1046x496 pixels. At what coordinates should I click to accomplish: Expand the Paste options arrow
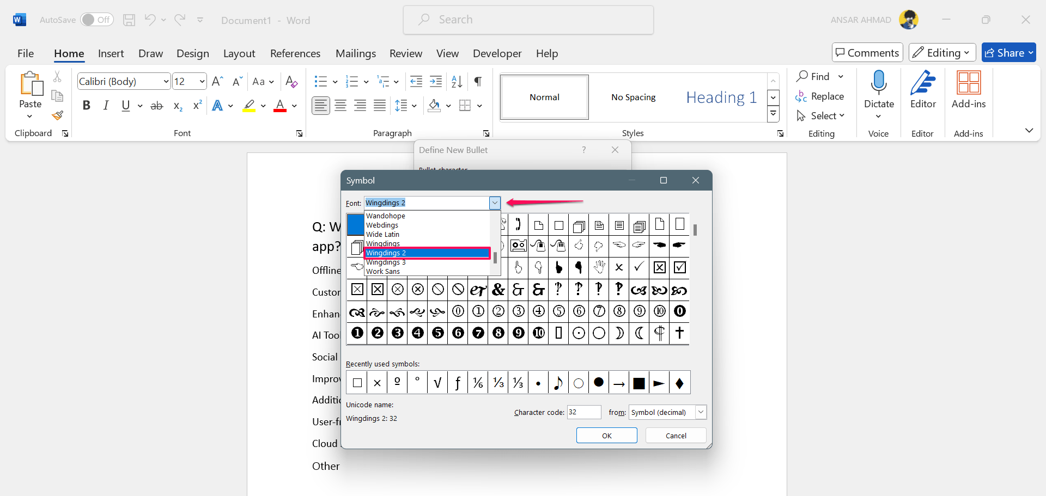30,117
